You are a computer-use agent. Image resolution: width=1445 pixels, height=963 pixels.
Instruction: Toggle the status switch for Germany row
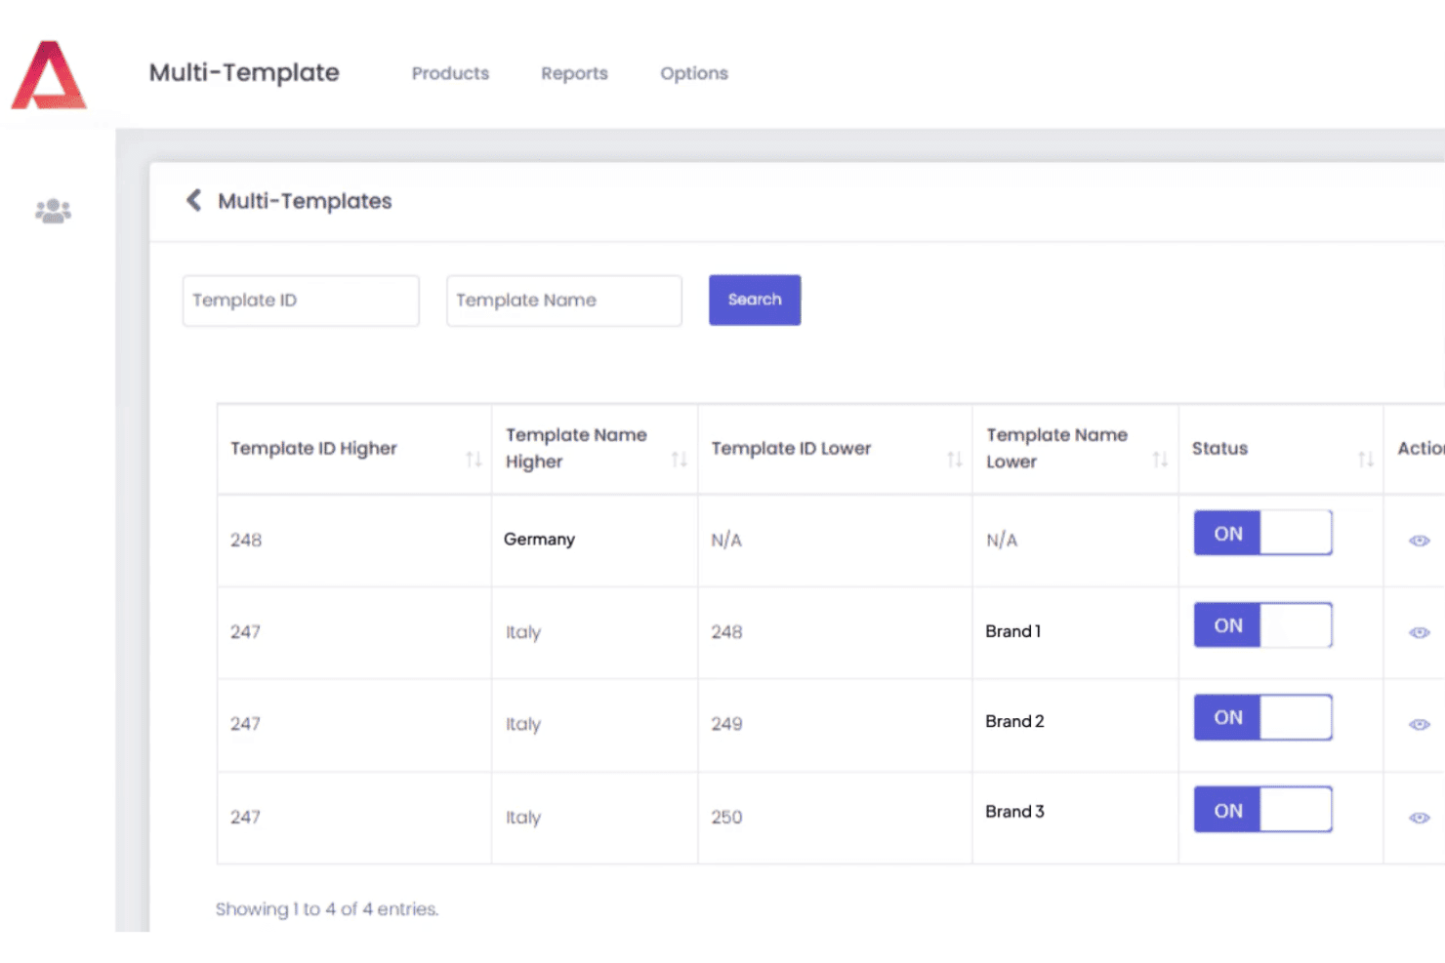[x=1262, y=533]
